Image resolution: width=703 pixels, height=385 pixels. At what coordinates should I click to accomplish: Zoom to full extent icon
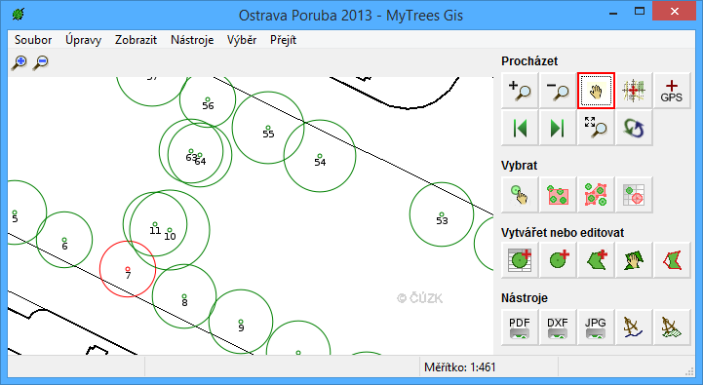point(596,129)
